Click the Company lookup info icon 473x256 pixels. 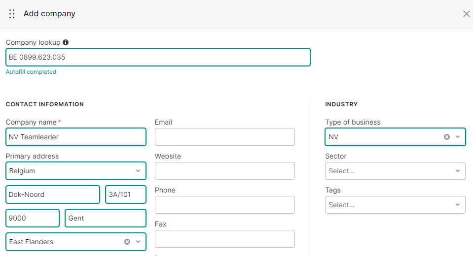point(66,42)
